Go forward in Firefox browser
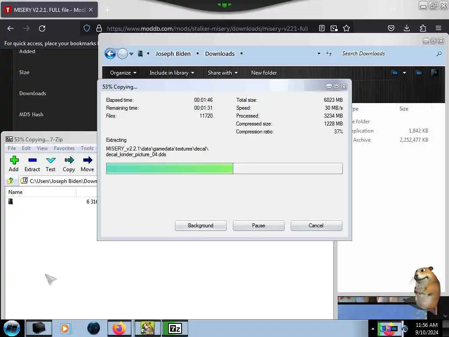 [26, 29]
